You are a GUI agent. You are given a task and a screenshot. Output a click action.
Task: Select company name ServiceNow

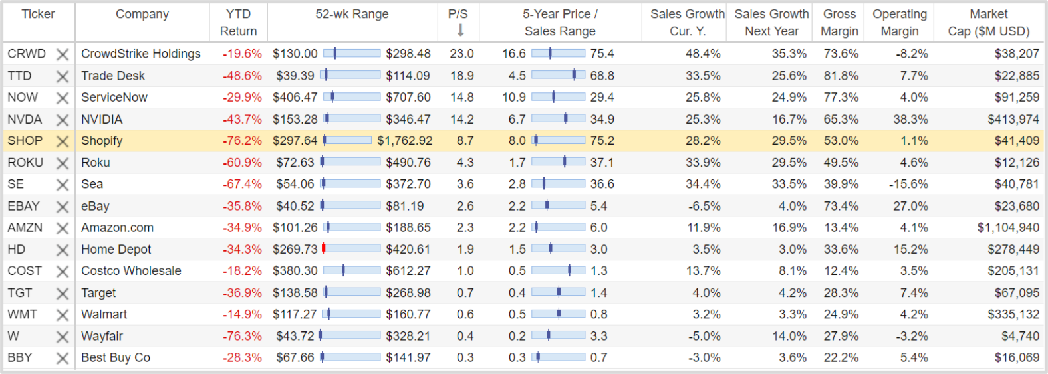(114, 97)
